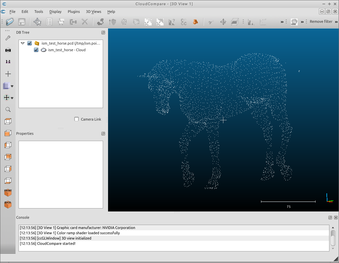Set the bottom view cube icon

pos(8,181)
